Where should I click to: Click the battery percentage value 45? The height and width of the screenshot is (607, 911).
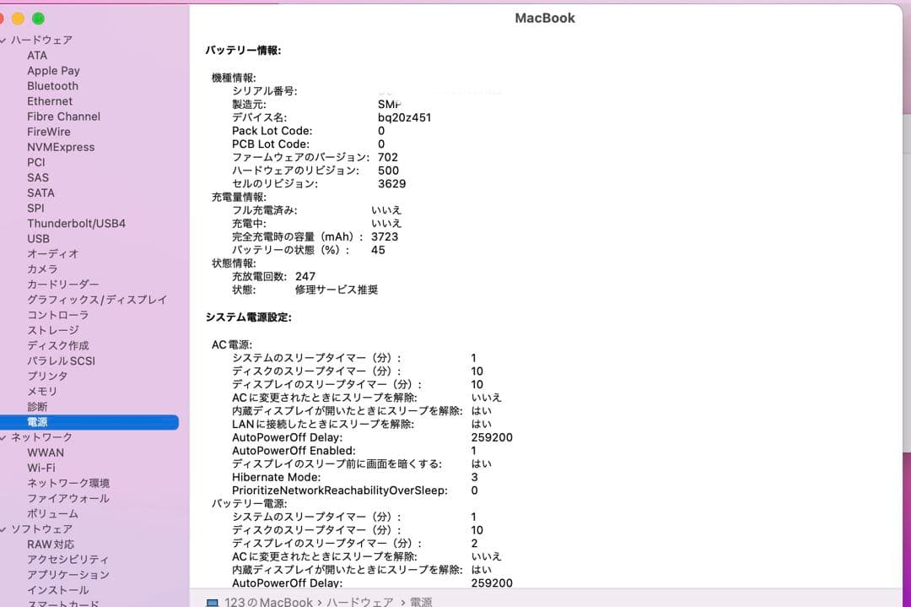pyautogui.click(x=378, y=250)
